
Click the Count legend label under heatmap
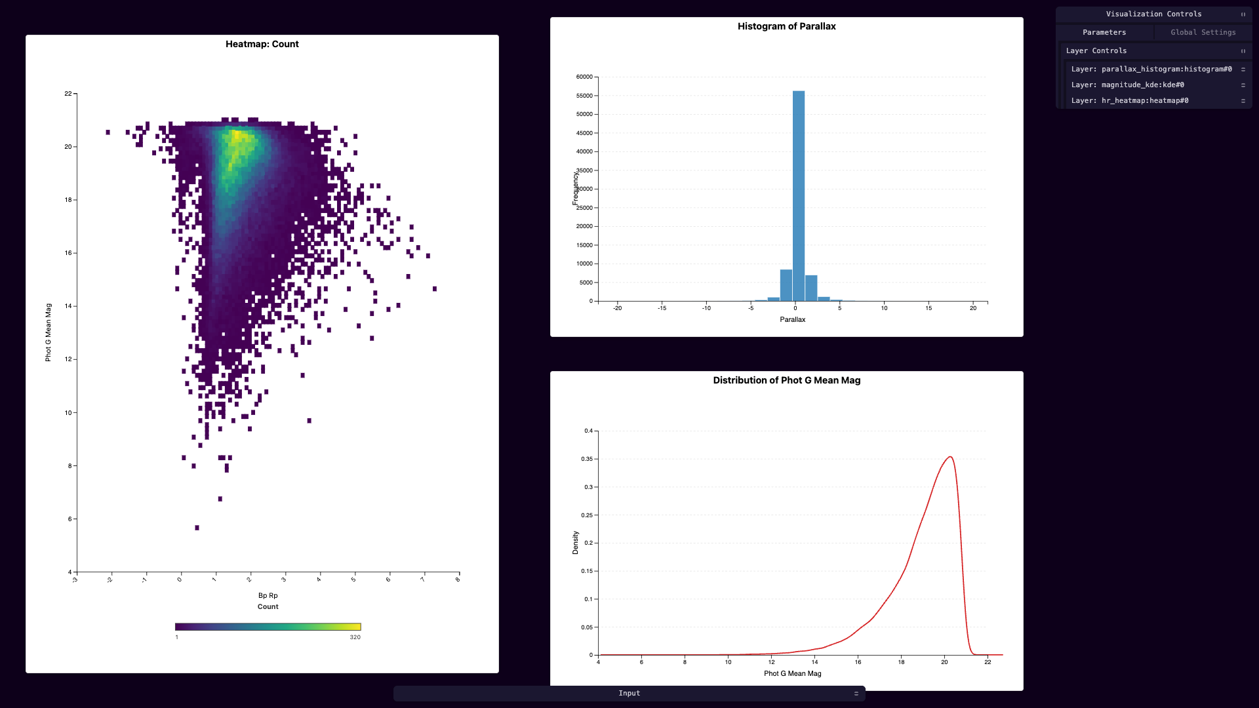[268, 607]
